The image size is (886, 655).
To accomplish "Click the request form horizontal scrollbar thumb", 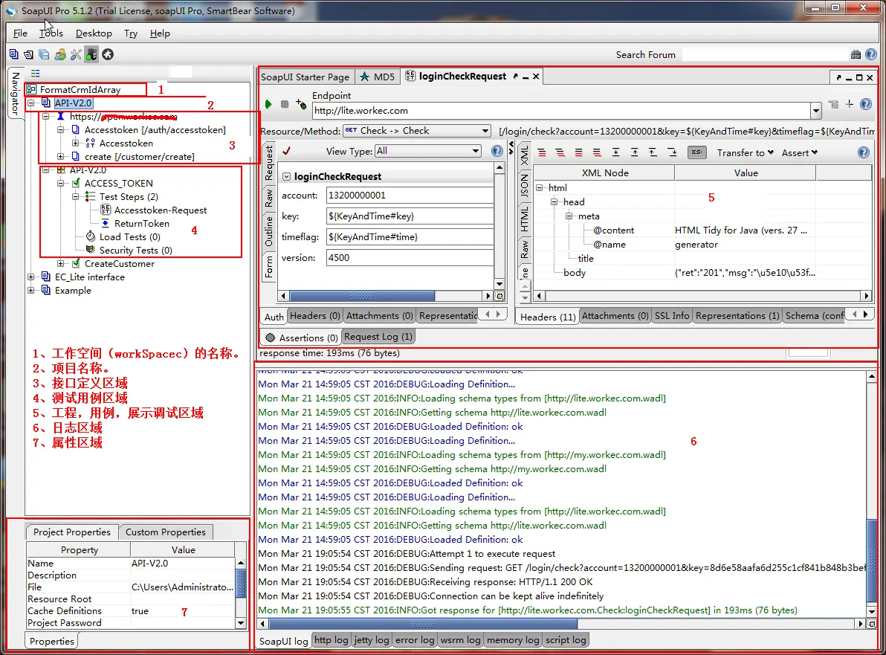I will (x=362, y=296).
